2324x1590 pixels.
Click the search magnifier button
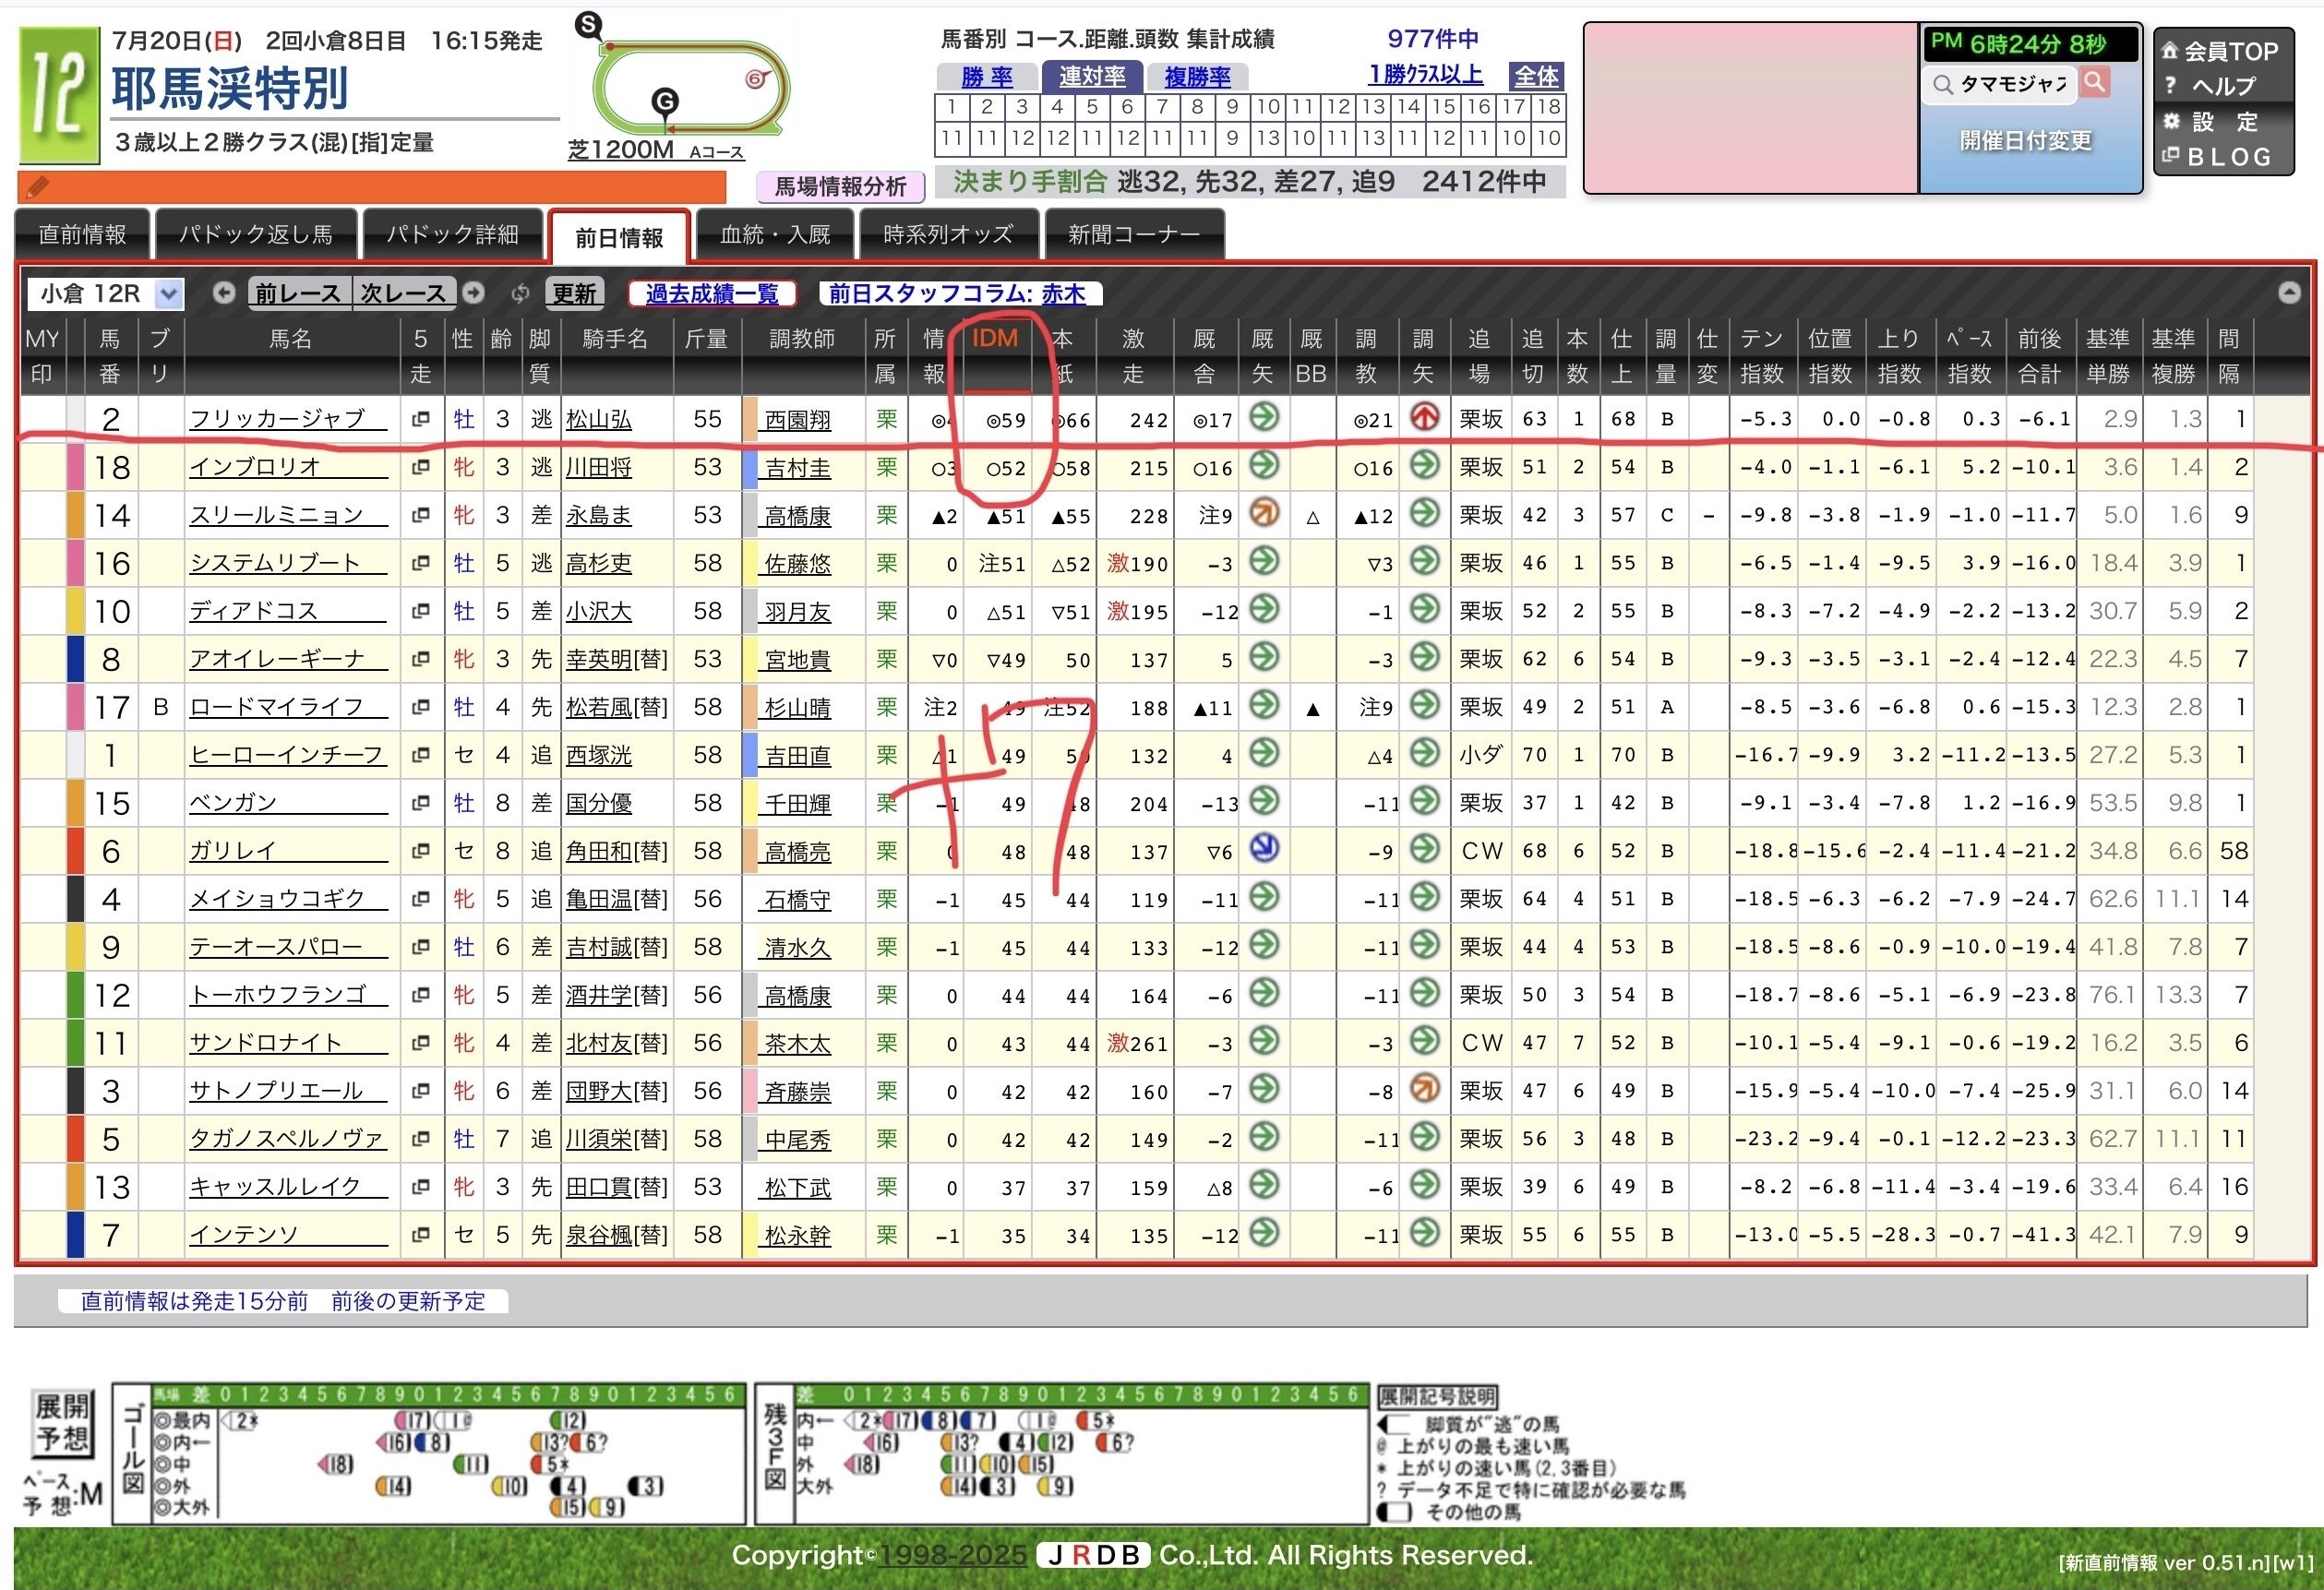(2094, 83)
